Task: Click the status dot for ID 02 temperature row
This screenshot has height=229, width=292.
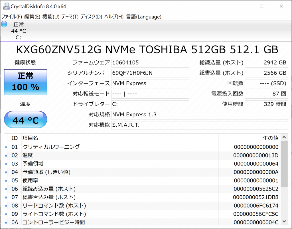Action: (6, 156)
